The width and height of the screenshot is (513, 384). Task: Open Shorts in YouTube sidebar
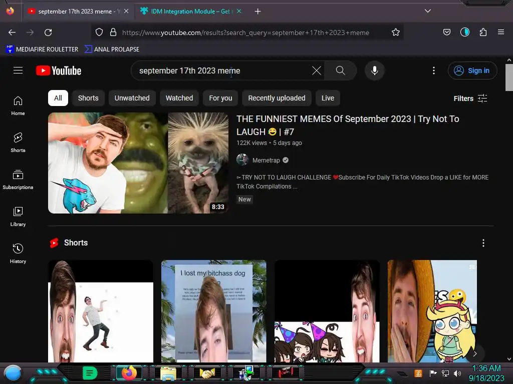coord(18,142)
